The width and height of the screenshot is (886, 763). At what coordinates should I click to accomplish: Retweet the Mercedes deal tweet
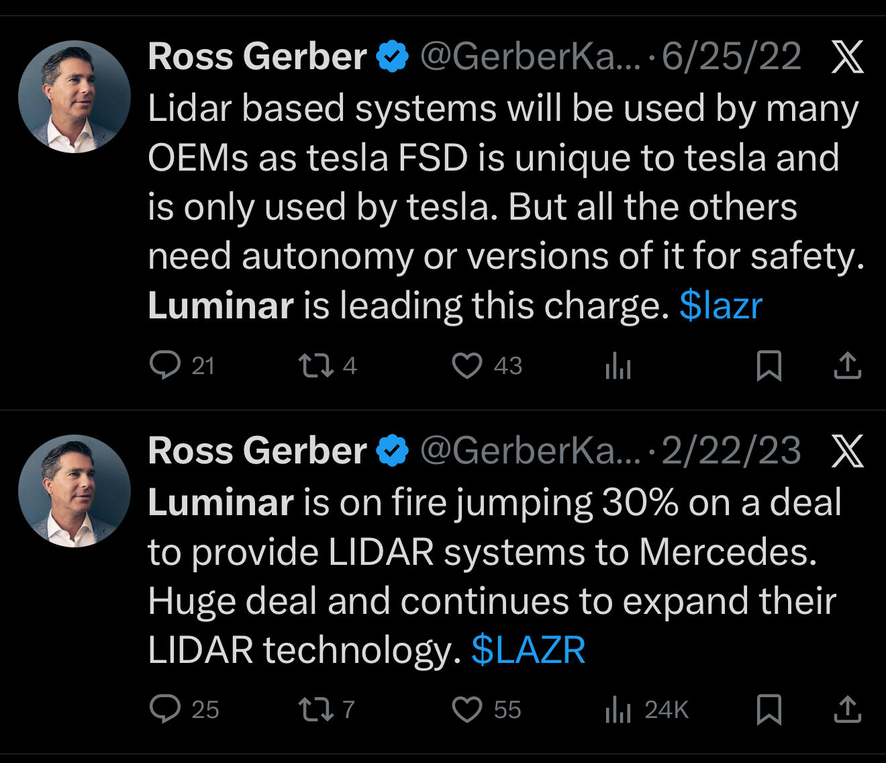[x=315, y=710]
